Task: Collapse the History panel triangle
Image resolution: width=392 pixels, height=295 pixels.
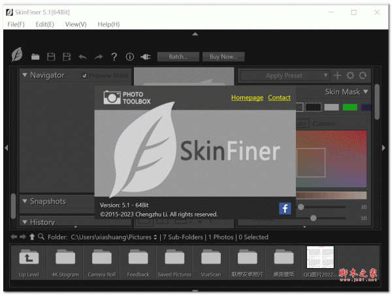Action: point(25,222)
